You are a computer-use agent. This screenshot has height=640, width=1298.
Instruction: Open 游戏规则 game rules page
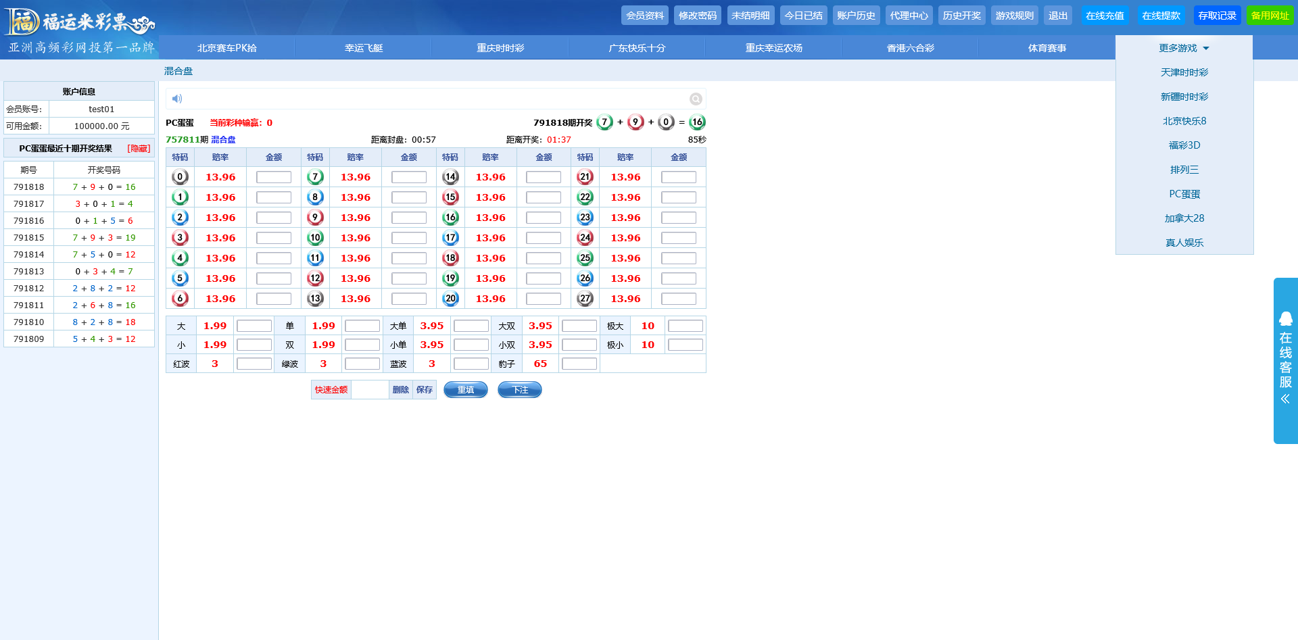[x=1014, y=16]
